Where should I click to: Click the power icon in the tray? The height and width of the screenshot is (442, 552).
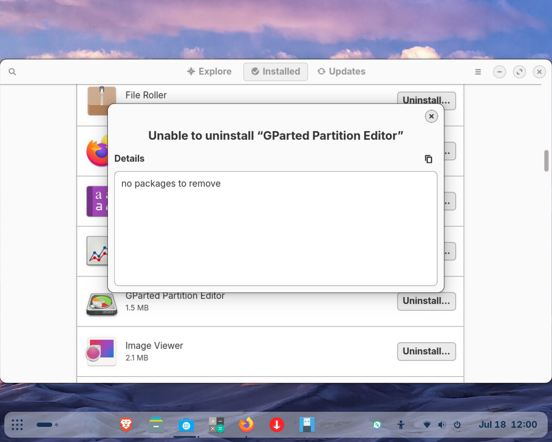[457, 425]
